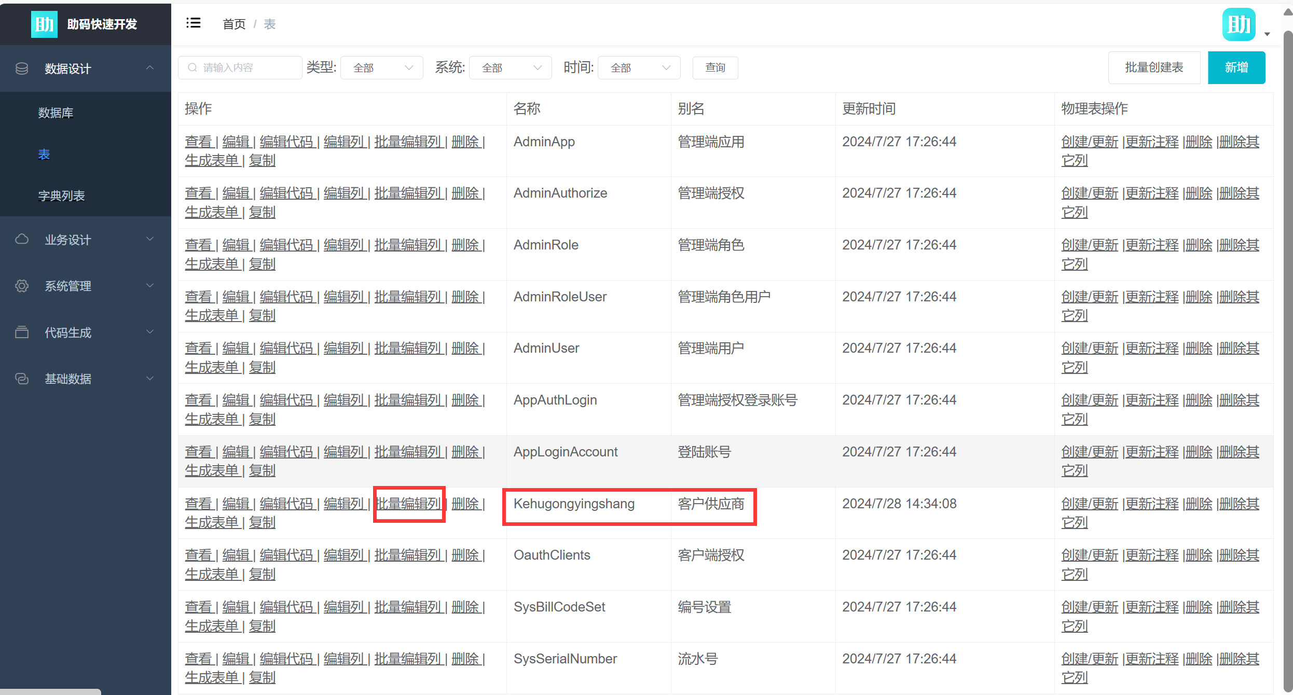Open the 字典列表 submenu item
Image resolution: width=1293 pixels, height=695 pixels.
coord(61,196)
